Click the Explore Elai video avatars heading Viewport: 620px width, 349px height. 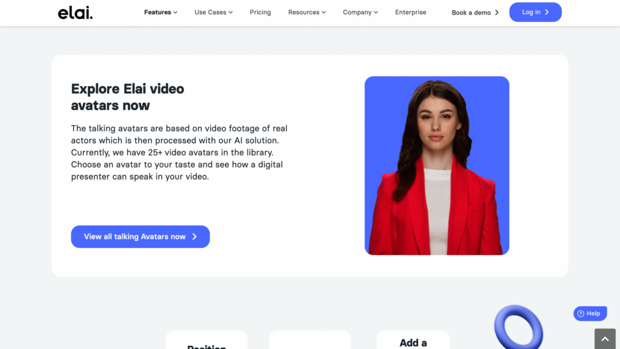(x=127, y=97)
